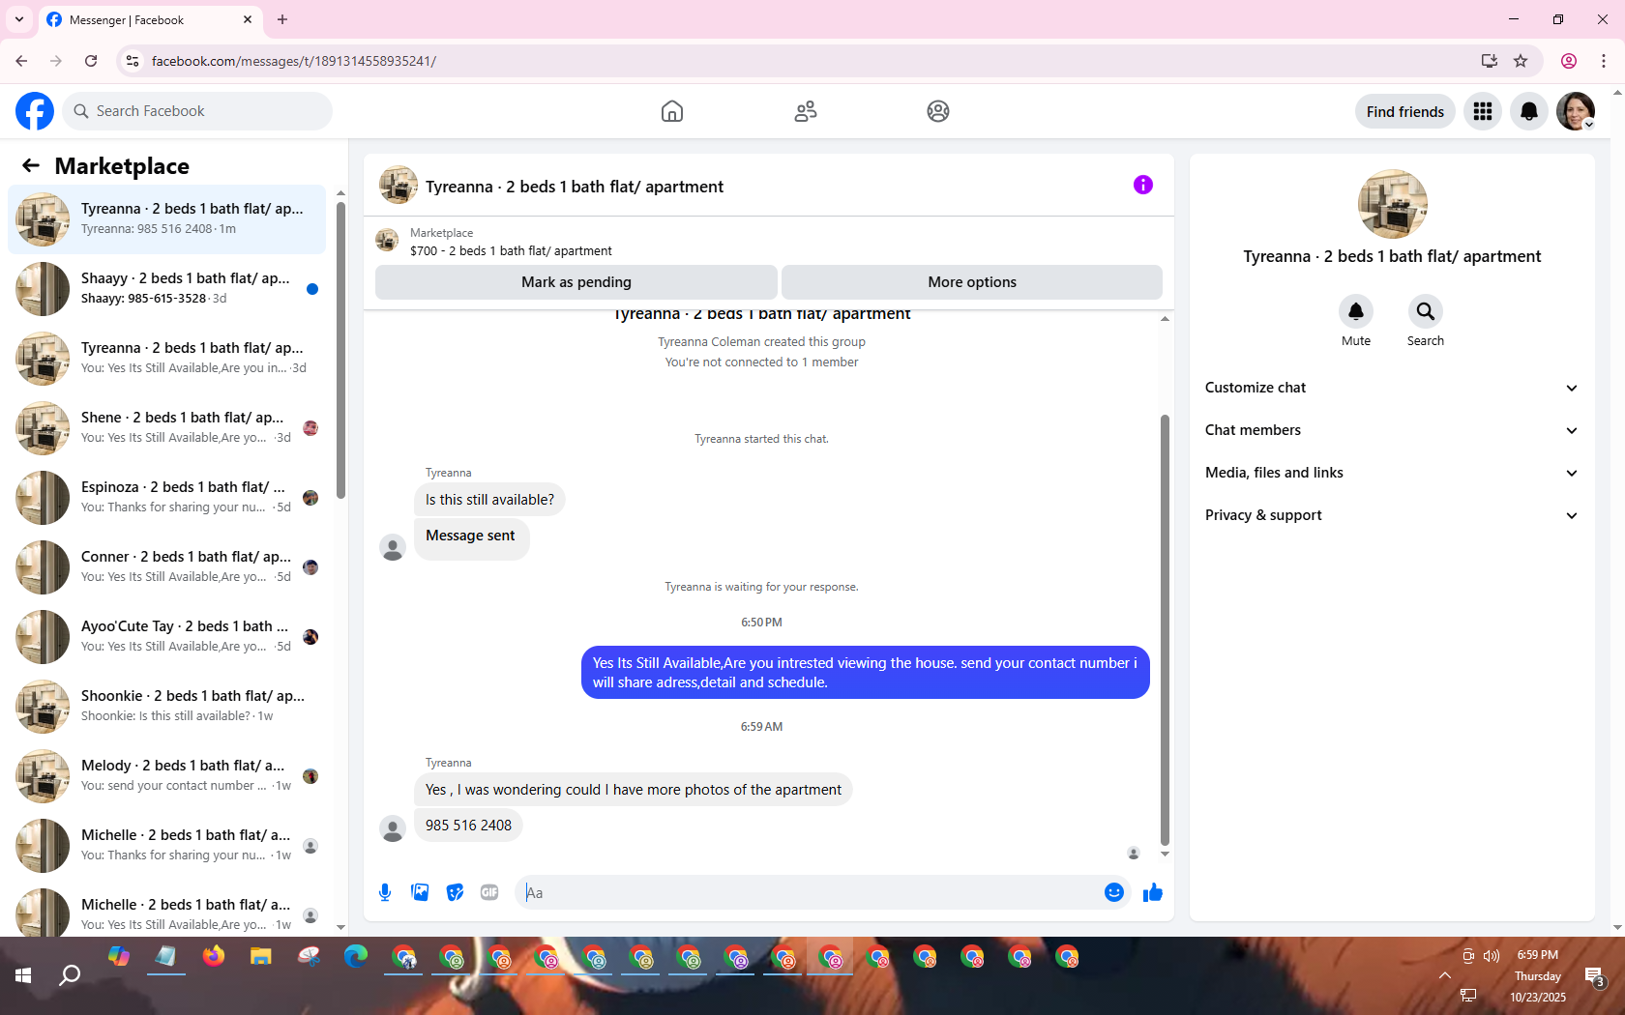Choose a sticker icon
This screenshot has width=1625, height=1015.
[455, 892]
